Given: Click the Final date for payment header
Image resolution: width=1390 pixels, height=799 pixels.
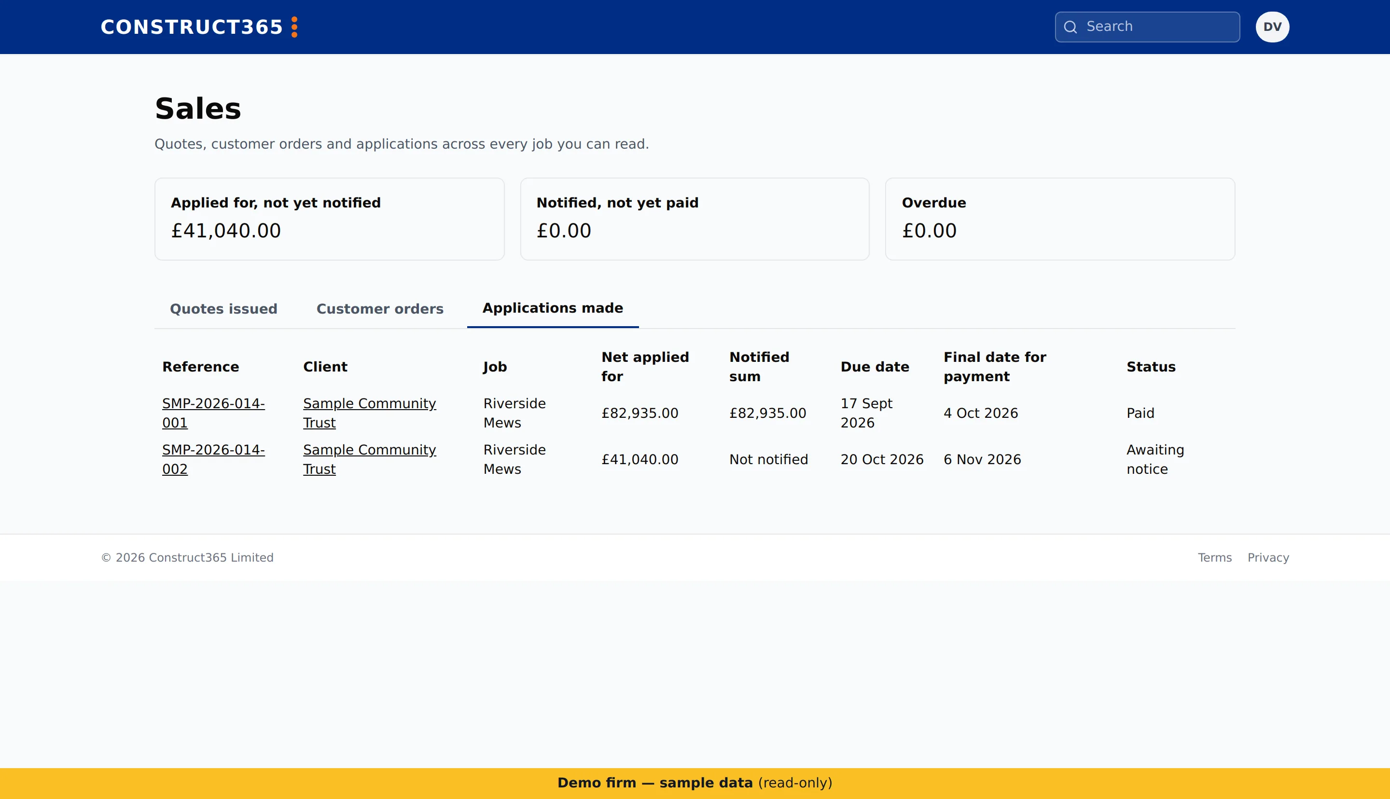Looking at the screenshot, I should (x=994, y=367).
